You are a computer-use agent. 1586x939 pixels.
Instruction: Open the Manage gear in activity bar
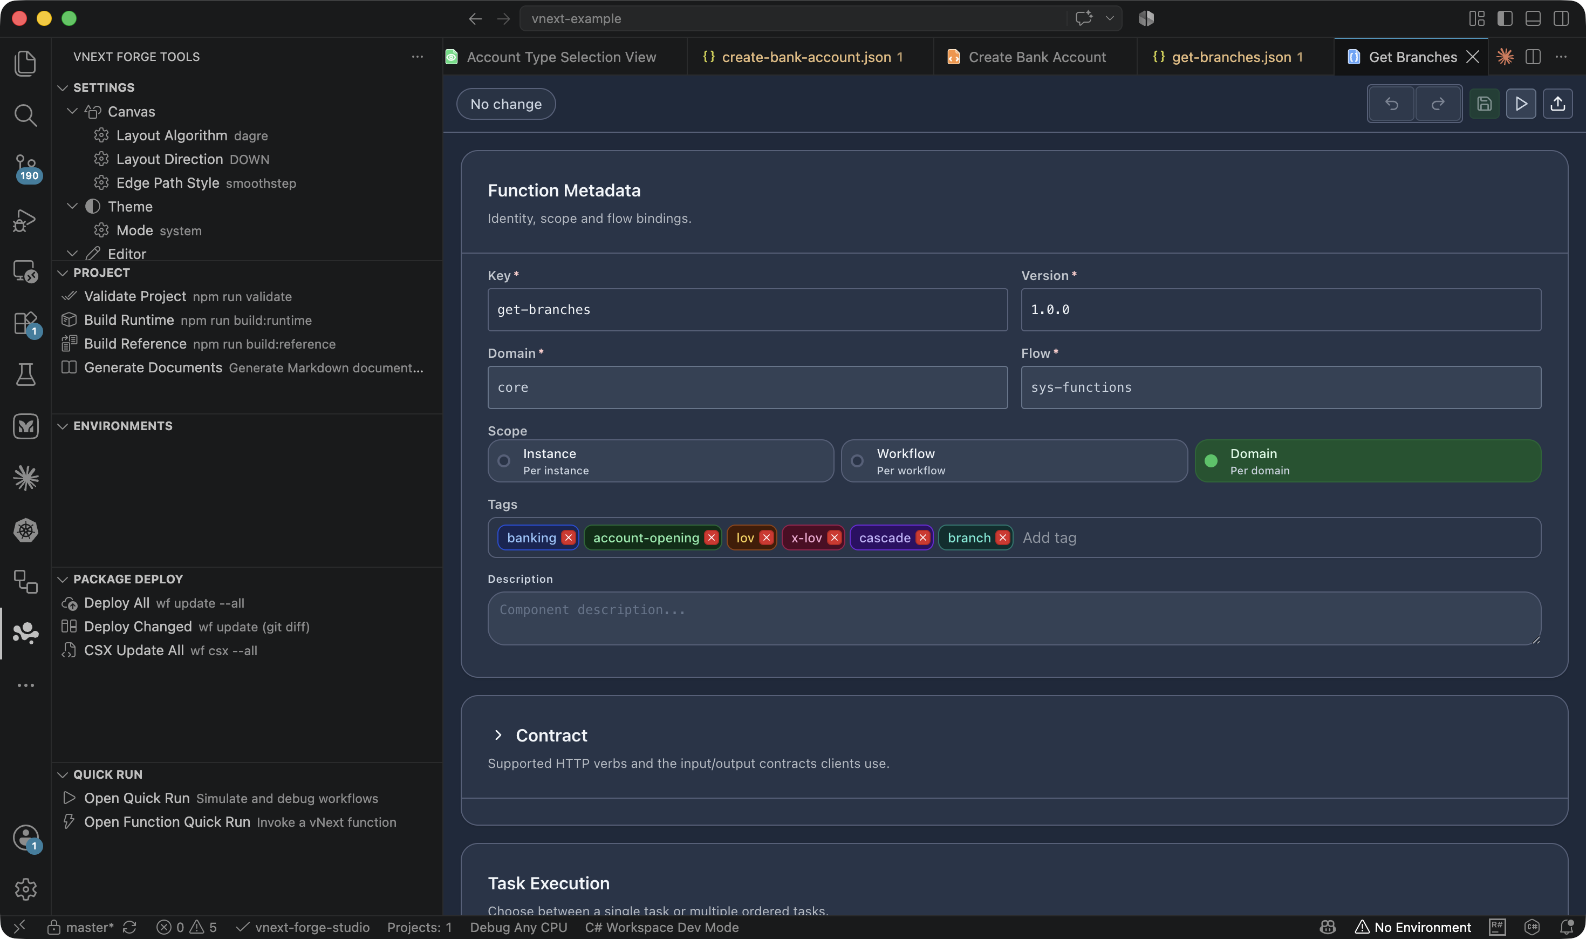[25, 889]
